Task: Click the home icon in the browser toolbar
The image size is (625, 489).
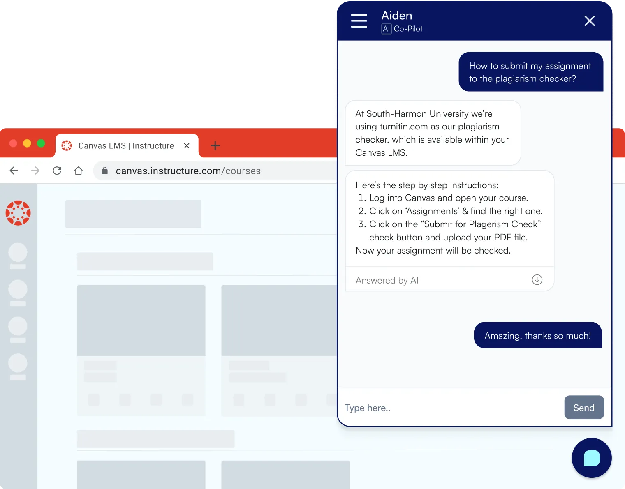Action: tap(78, 171)
